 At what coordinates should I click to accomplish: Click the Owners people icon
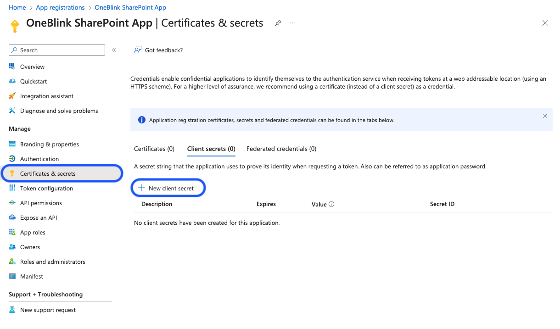point(12,247)
